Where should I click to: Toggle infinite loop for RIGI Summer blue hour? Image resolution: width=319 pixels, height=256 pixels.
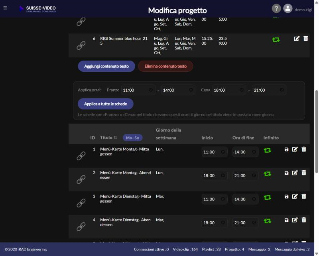pyautogui.click(x=276, y=39)
